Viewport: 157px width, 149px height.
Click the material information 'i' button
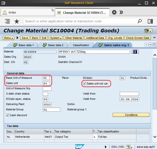135,52
